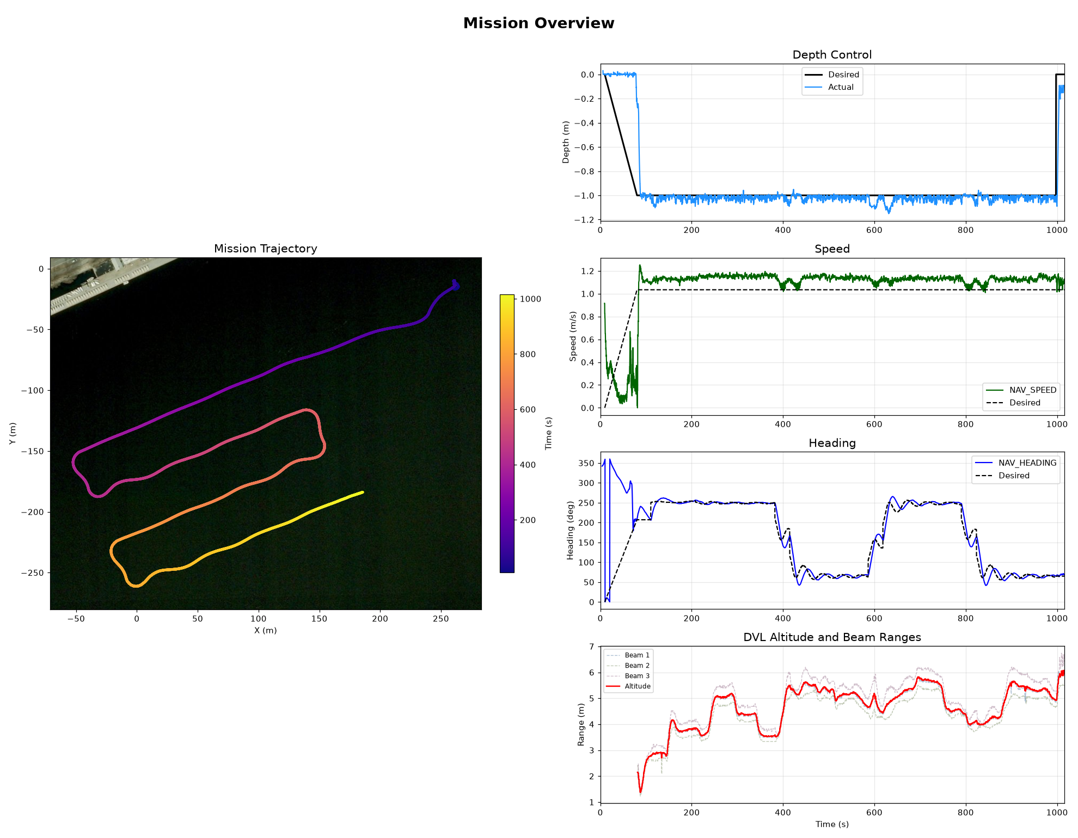Click the Heading plot title

[x=832, y=443]
